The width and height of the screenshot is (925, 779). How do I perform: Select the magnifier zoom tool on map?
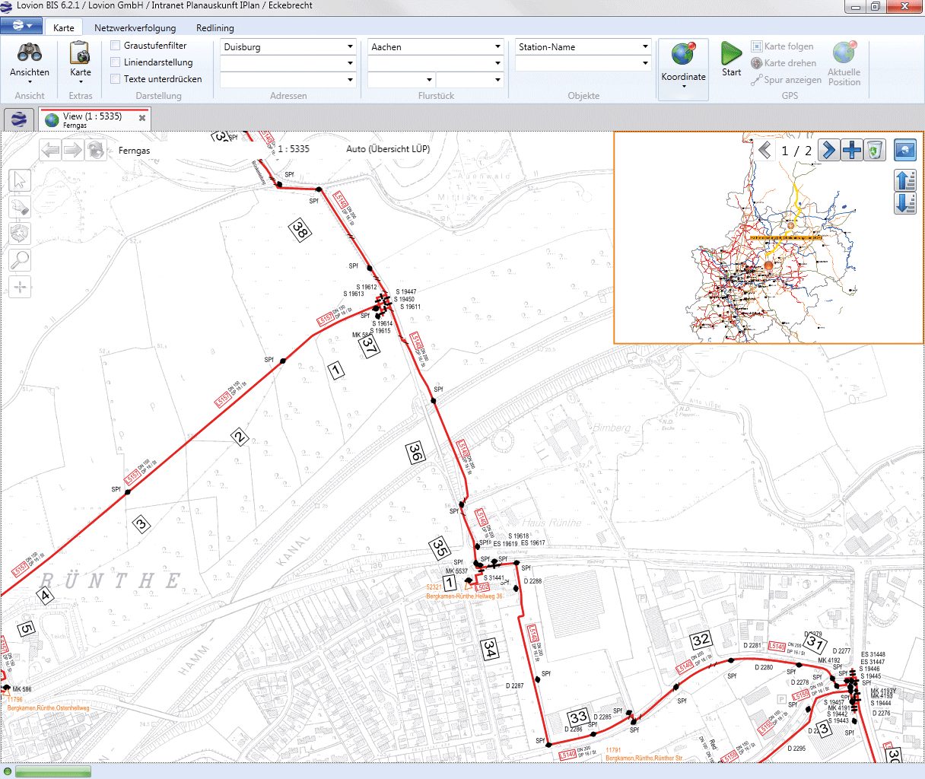tap(20, 260)
